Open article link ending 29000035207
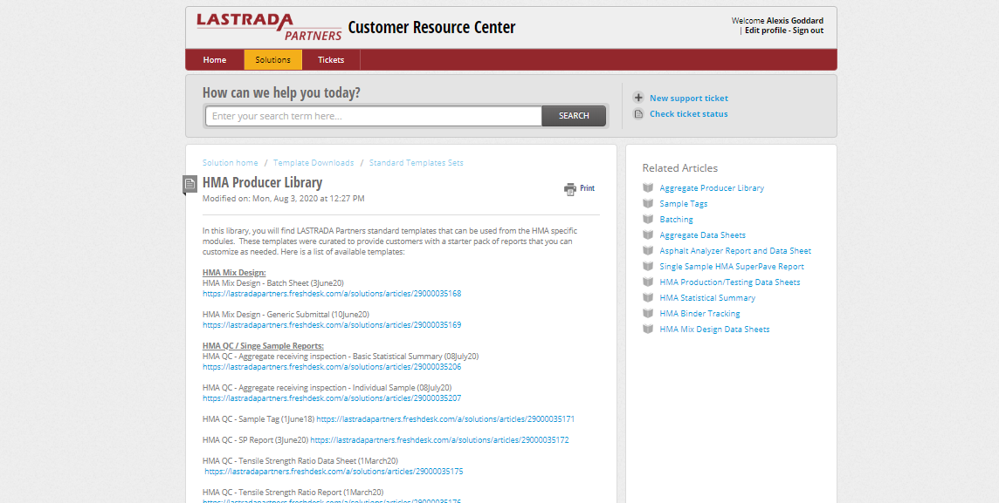This screenshot has width=999, height=503. point(332,398)
